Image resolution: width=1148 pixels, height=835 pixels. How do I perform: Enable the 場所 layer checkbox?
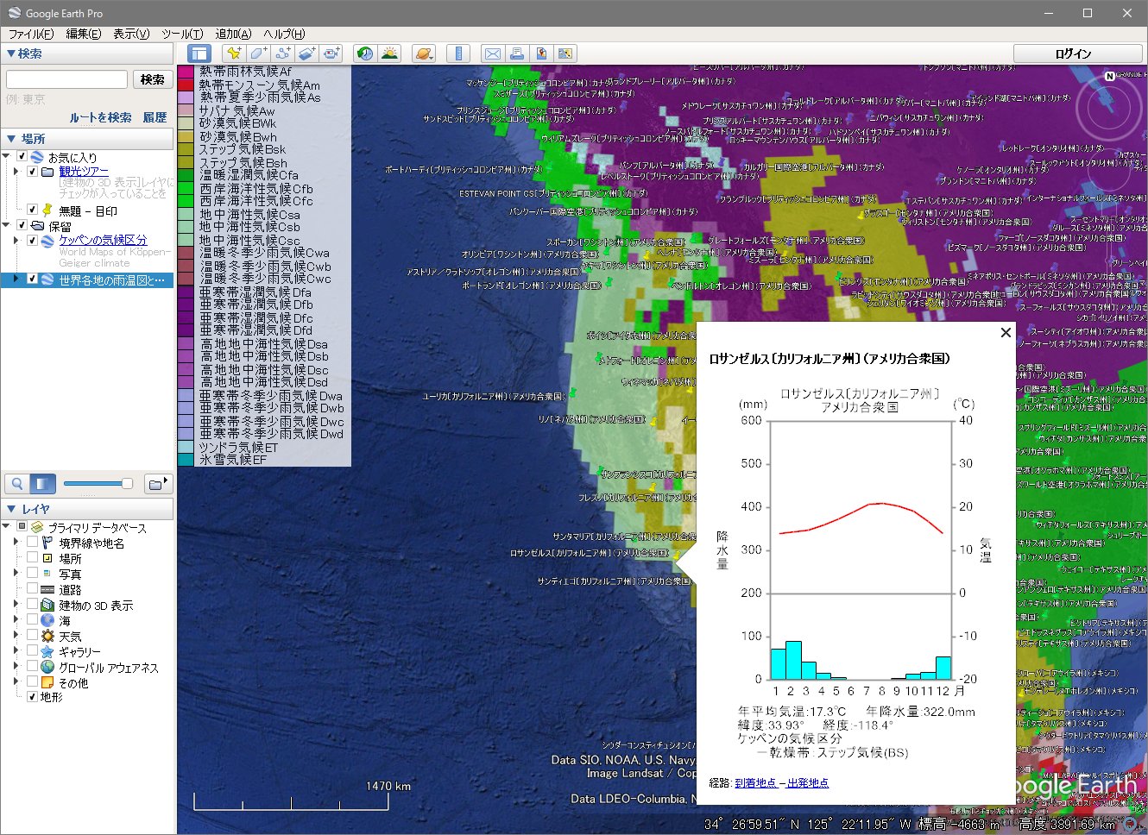32,558
